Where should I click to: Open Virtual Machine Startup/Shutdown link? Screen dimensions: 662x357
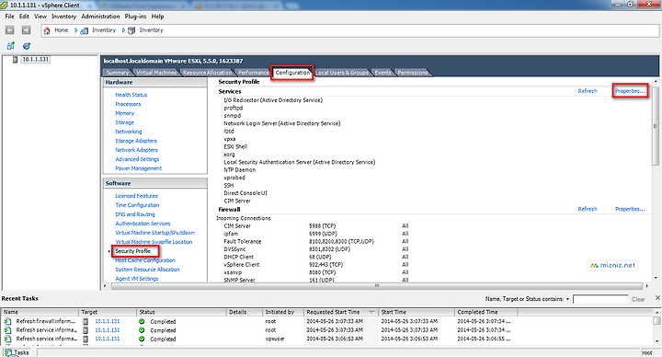155,233
